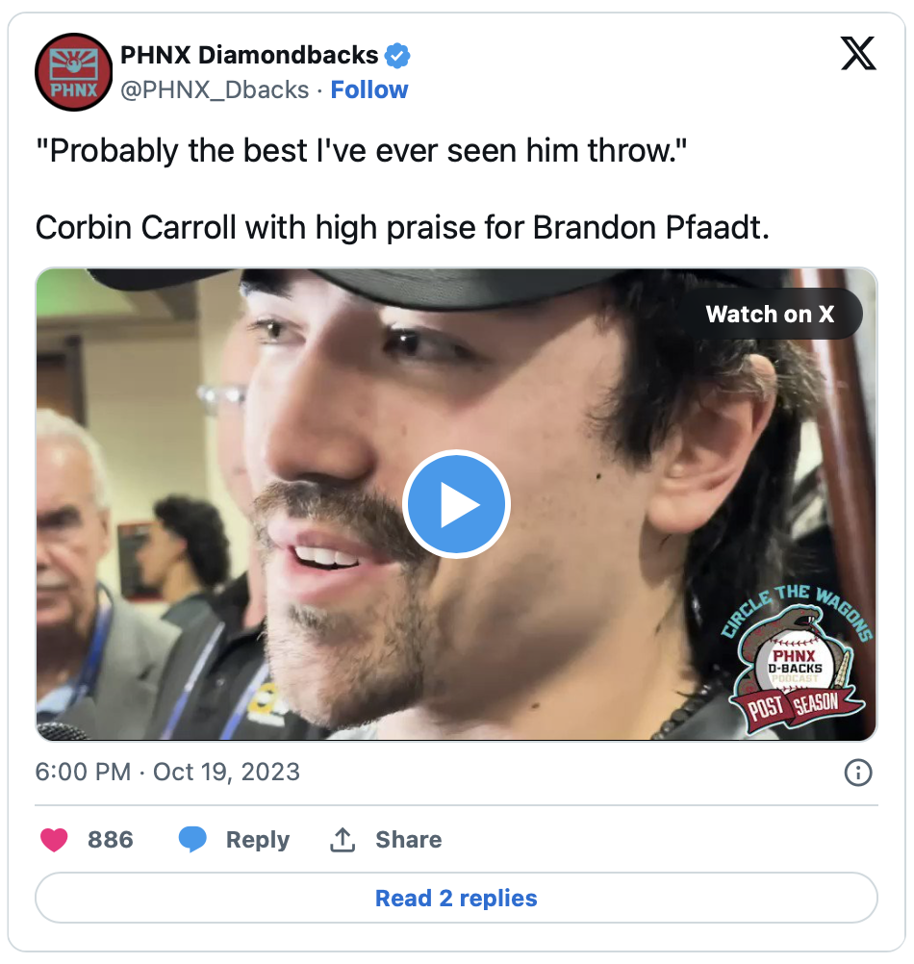Follow the PHNX Diamondbacks account
The height and width of the screenshot is (964, 914).
click(x=369, y=89)
